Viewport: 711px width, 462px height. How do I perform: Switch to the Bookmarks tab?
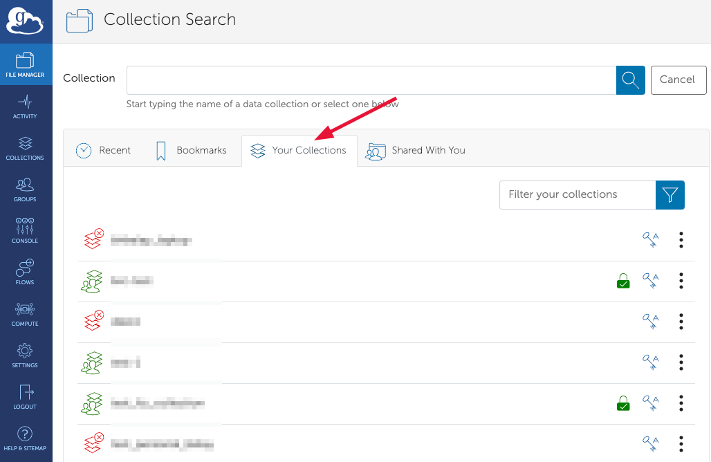click(x=192, y=150)
